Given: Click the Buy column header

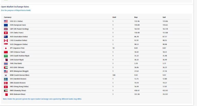Looking at the screenshot, I should [x=136, y=17].
